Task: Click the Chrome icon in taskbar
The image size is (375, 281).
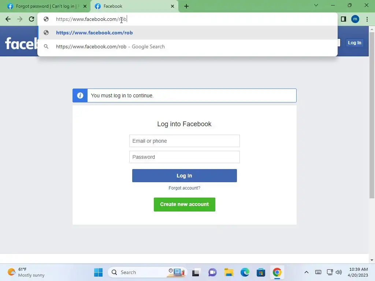Action: pos(277,272)
